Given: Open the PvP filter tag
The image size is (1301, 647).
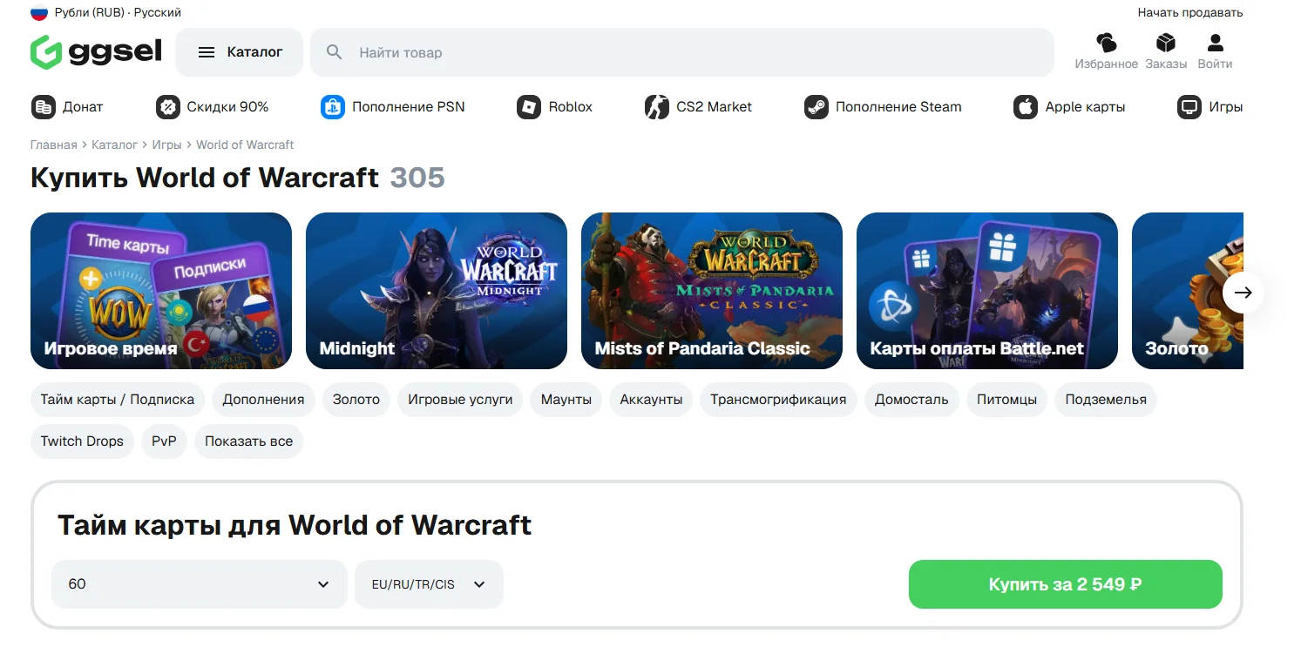Looking at the screenshot, I should coord(164,441).
